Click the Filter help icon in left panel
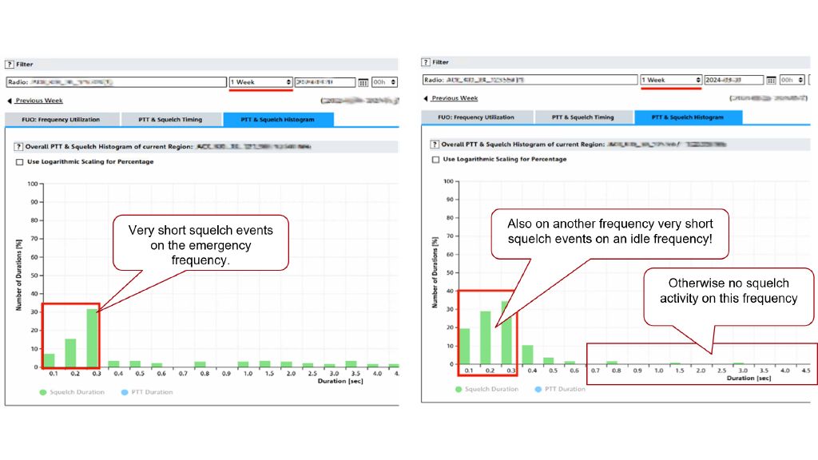 pos(10,64)
